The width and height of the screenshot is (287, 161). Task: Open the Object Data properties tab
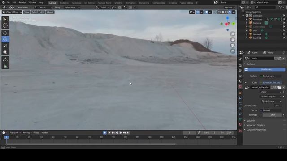(x=240, y=119)
